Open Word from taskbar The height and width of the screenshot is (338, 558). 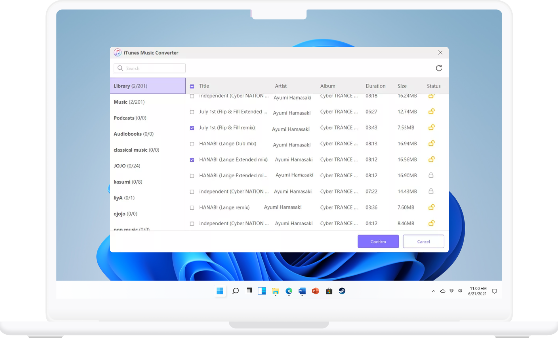302,291
